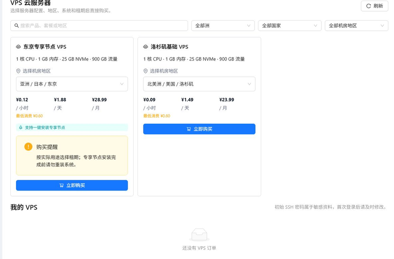The image size is (394, 259).
Task: Click the 按实际用途选择租期 reminder text
Action: click(76, 161)
